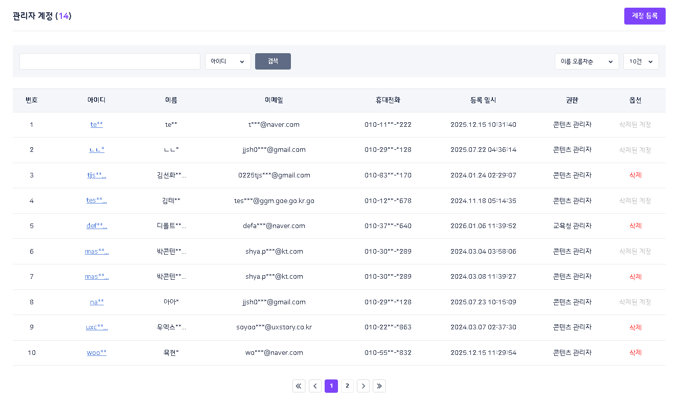Image resolution: width=680 pixels, height=404 pixels.
Task: Open the te** account ID link
Action: click(97, 124)
